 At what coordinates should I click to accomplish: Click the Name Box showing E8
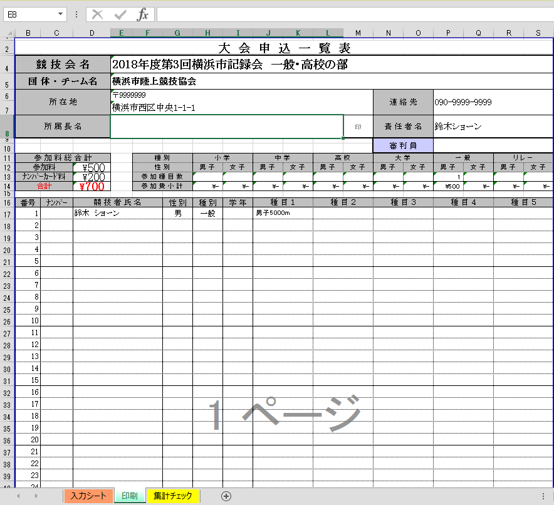click(28, 14)
